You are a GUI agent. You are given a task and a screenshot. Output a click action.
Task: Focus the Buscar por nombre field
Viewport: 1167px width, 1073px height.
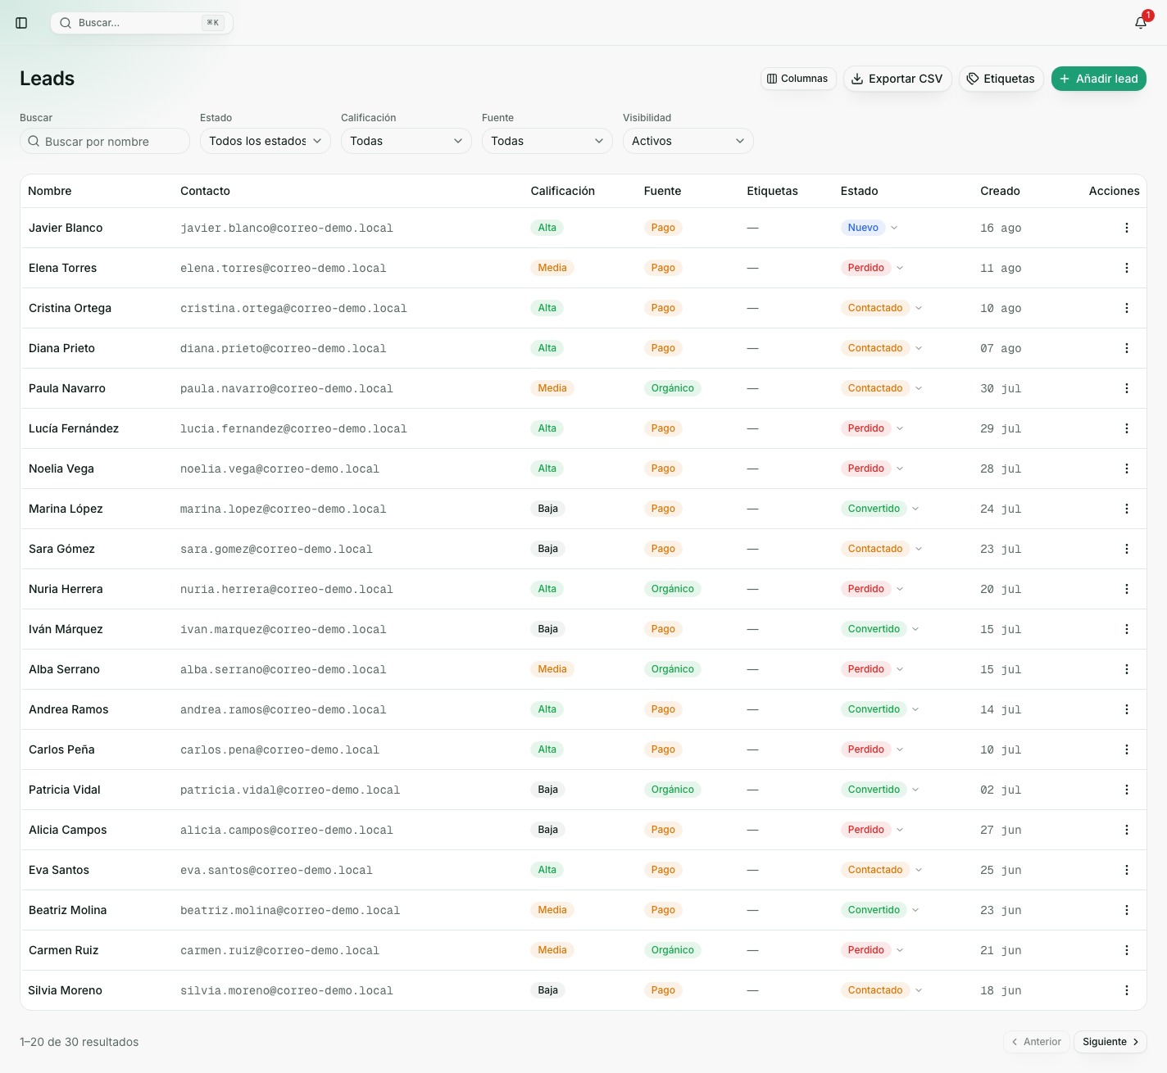105,141
